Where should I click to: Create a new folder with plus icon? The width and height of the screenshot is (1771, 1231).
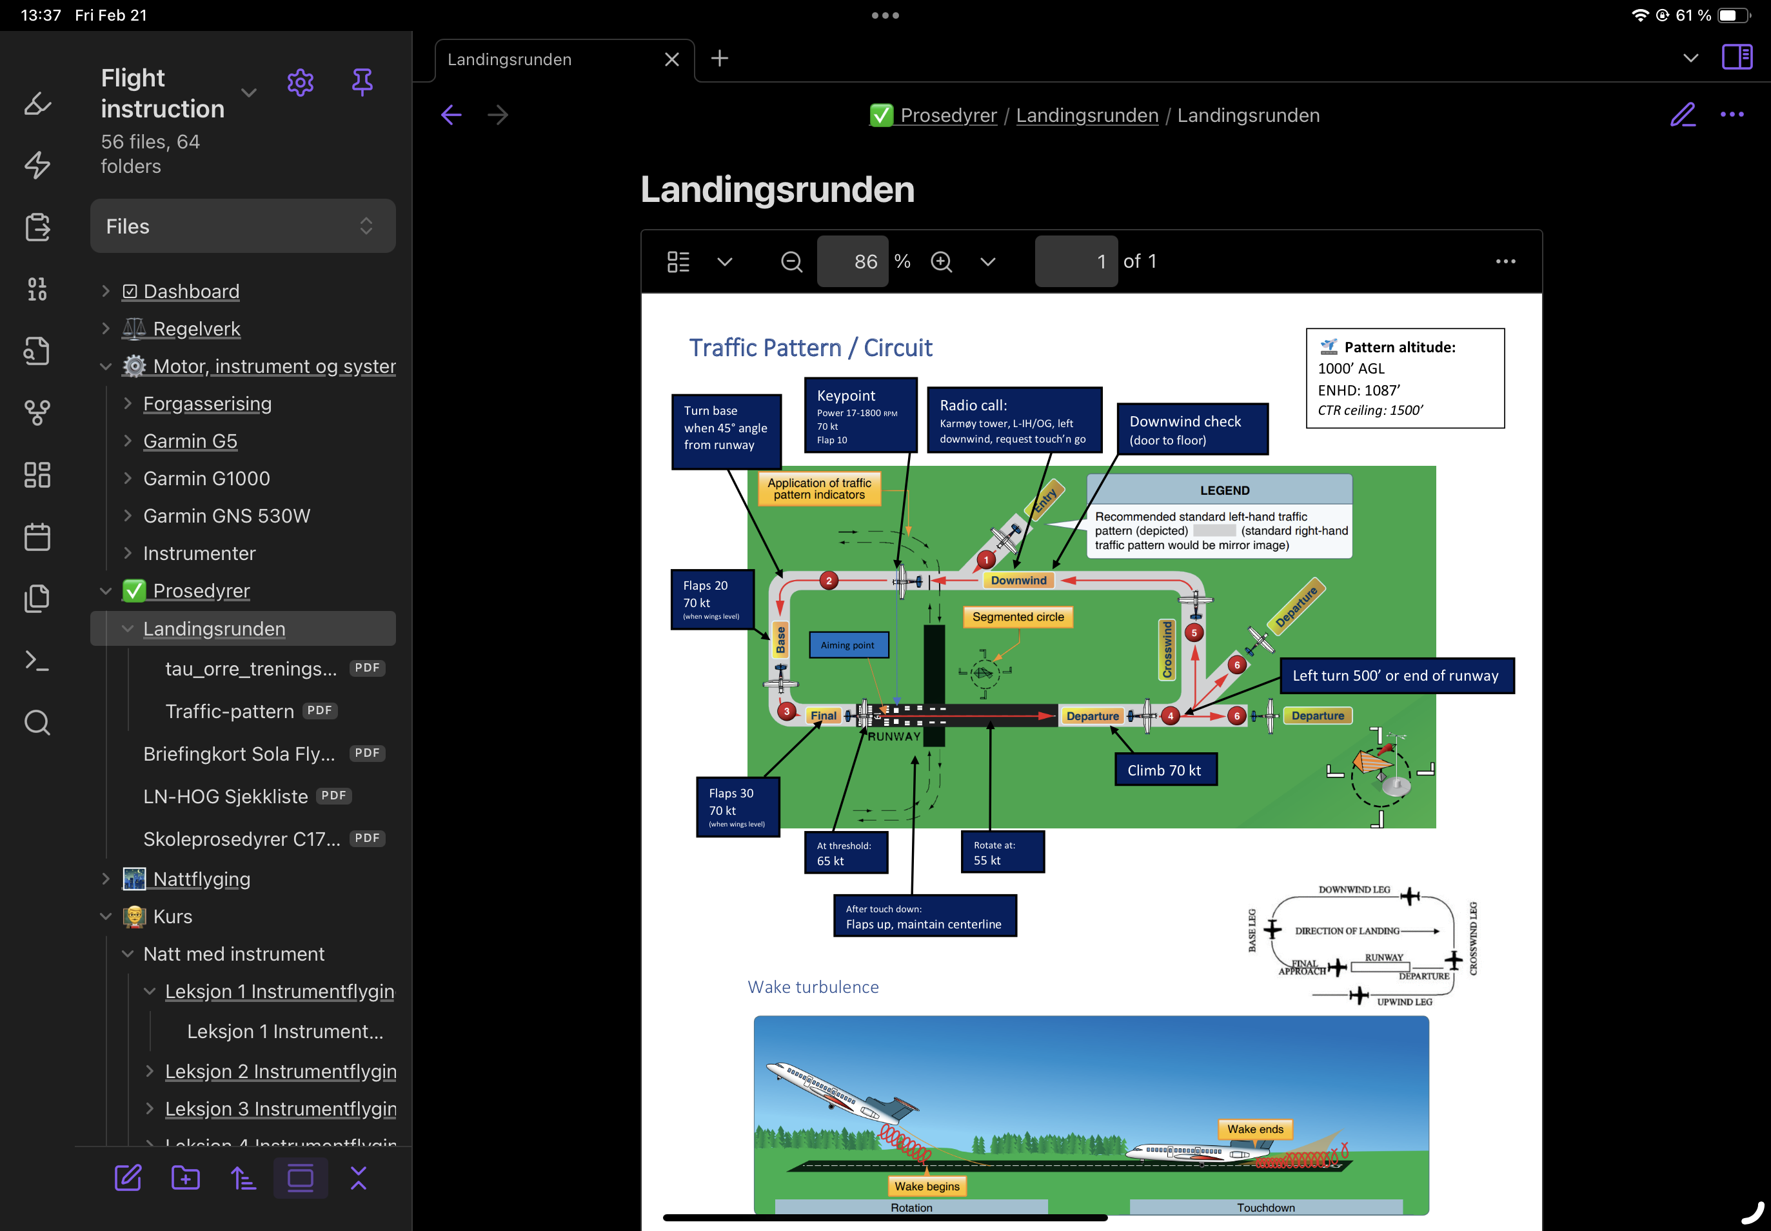[185, 1178]
